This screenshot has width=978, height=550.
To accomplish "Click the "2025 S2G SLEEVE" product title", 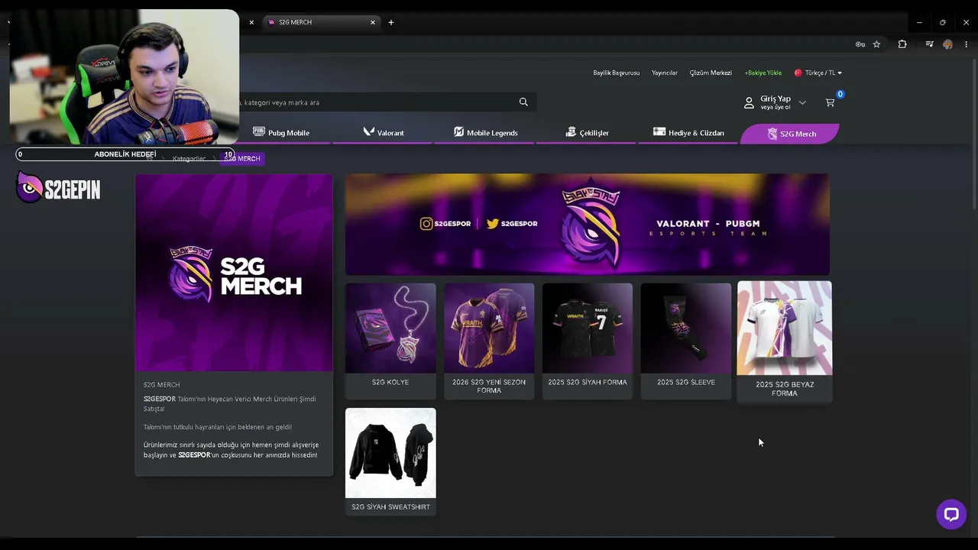I will pos(686,382).
